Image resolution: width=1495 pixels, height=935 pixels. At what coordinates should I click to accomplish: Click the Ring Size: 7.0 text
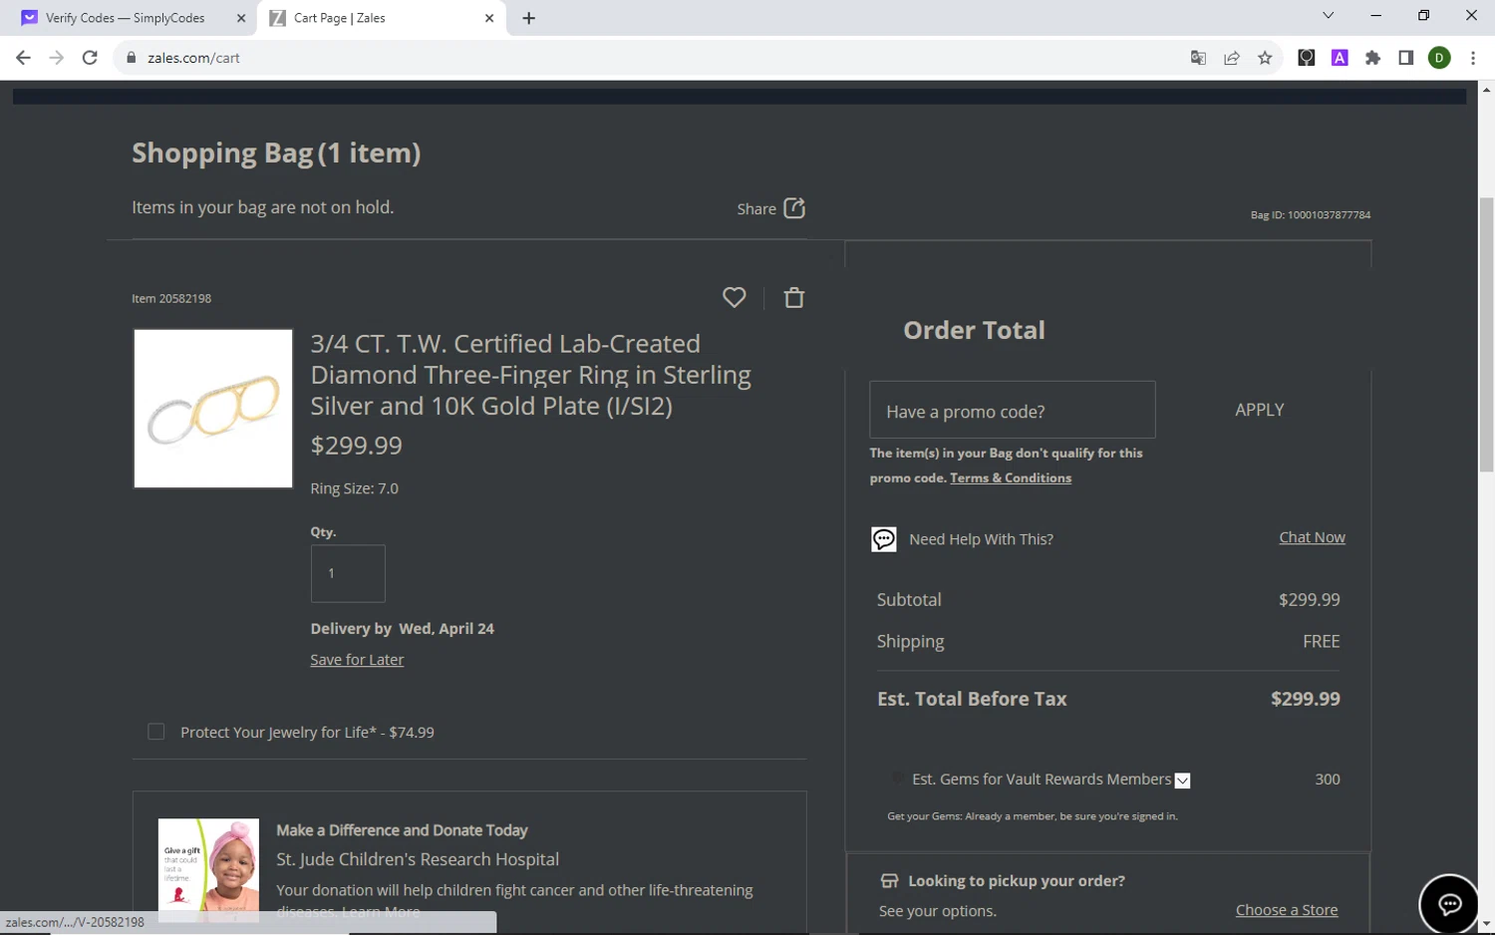(x=354, y=488)
